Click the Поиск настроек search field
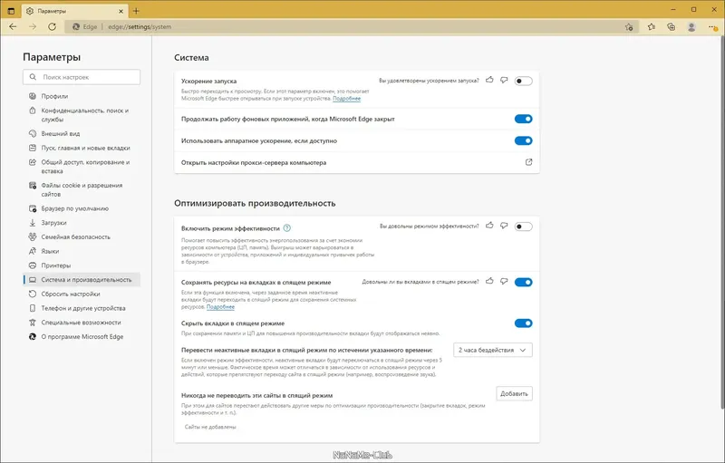The width and height of the screenshot is (725, 463). [82, 77]
